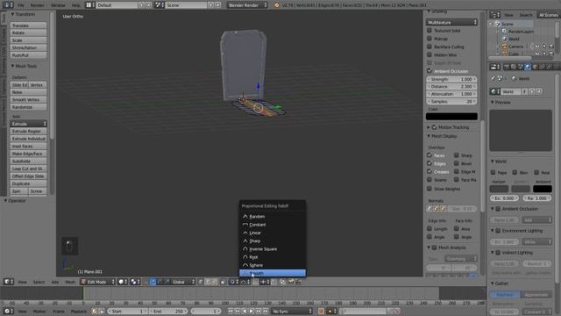Click the Inset Faces button

[x=28, y=147]
